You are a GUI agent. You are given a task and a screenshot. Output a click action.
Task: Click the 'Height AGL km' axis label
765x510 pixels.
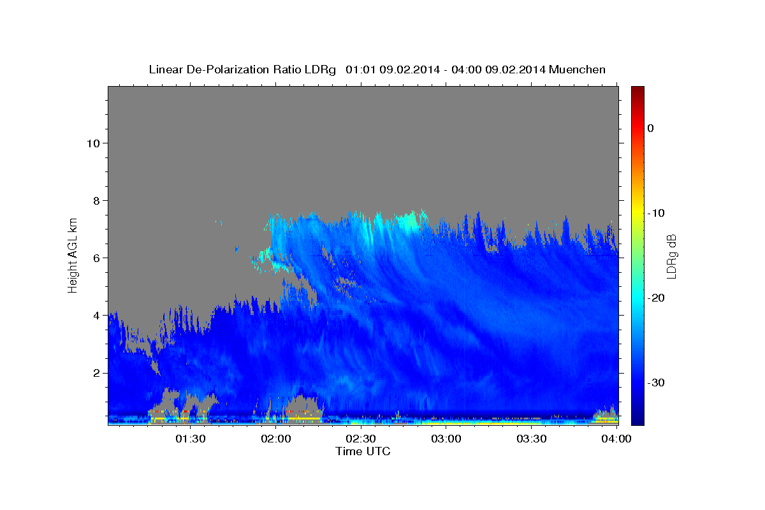click(73, 255)
